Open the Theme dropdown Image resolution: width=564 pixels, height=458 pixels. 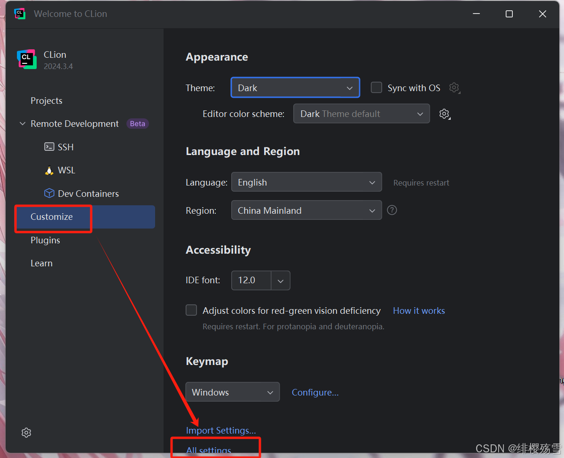pos(295,87)
